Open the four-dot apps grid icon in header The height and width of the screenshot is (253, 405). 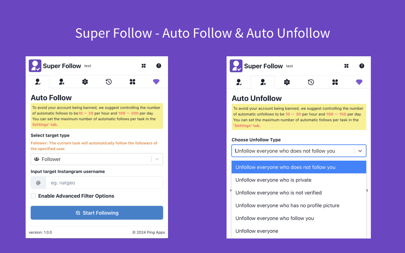[x=144, y=66]
